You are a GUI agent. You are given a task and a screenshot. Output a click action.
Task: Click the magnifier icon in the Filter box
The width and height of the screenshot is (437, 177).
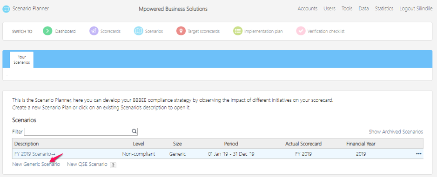134,131
